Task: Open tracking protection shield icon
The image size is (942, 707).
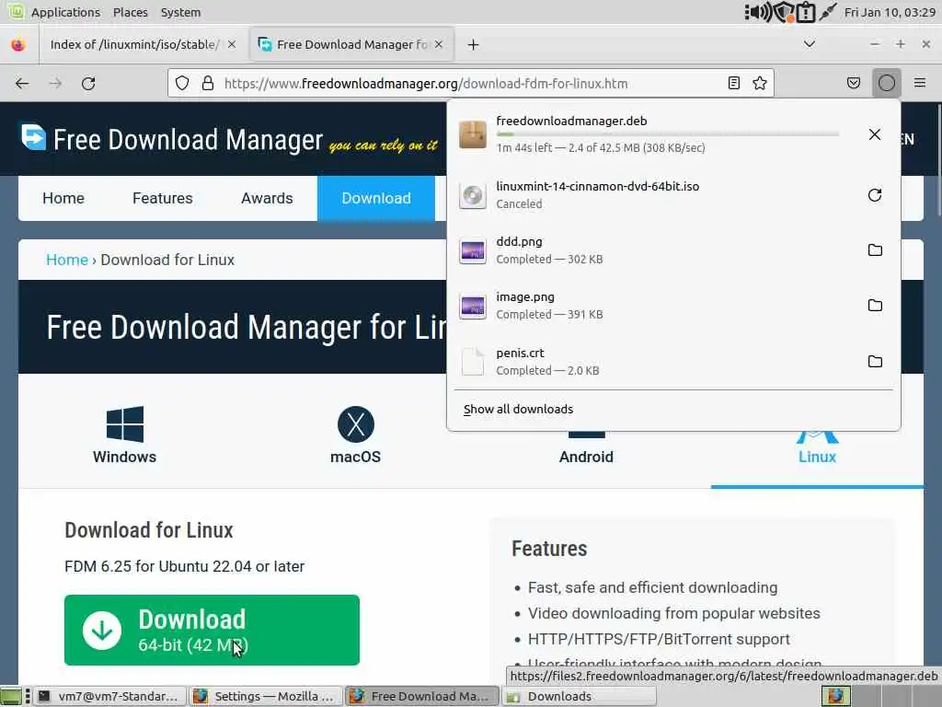Action: coord(182,83)
